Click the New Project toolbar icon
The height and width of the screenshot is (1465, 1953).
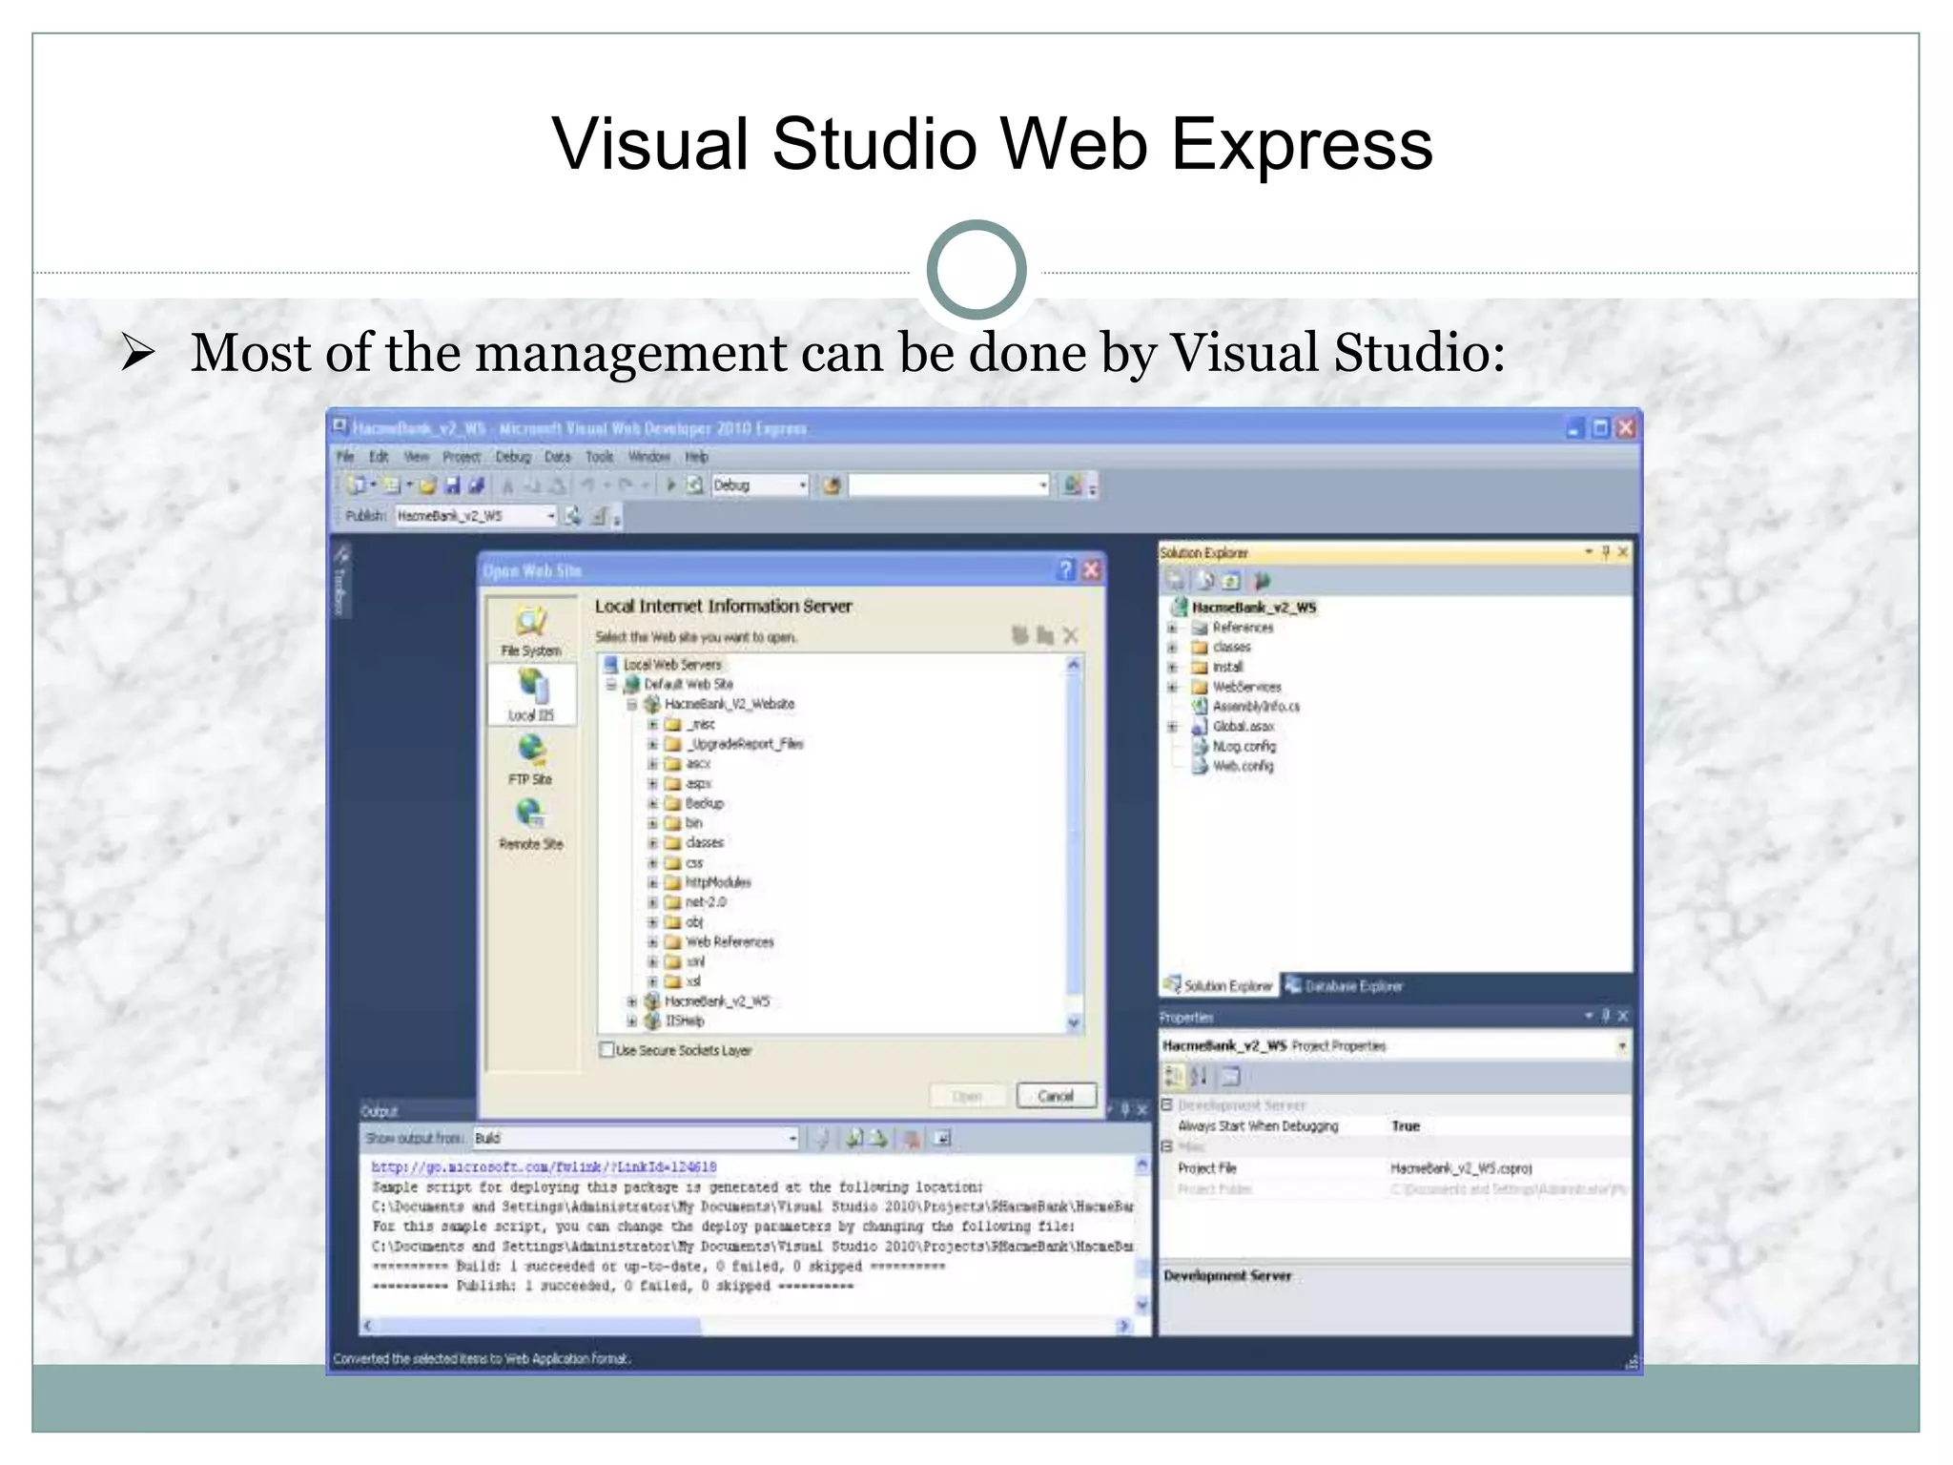pyautogui.click(x=357, y=485)
